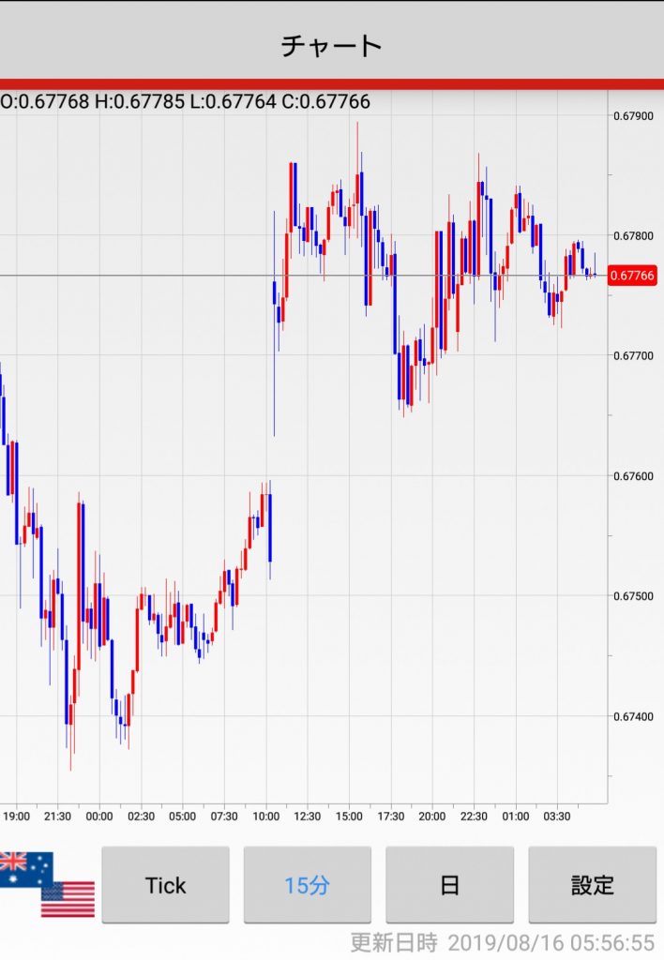
Task: Click the 0.67600 price axis label
Action: tap(633, 476)
